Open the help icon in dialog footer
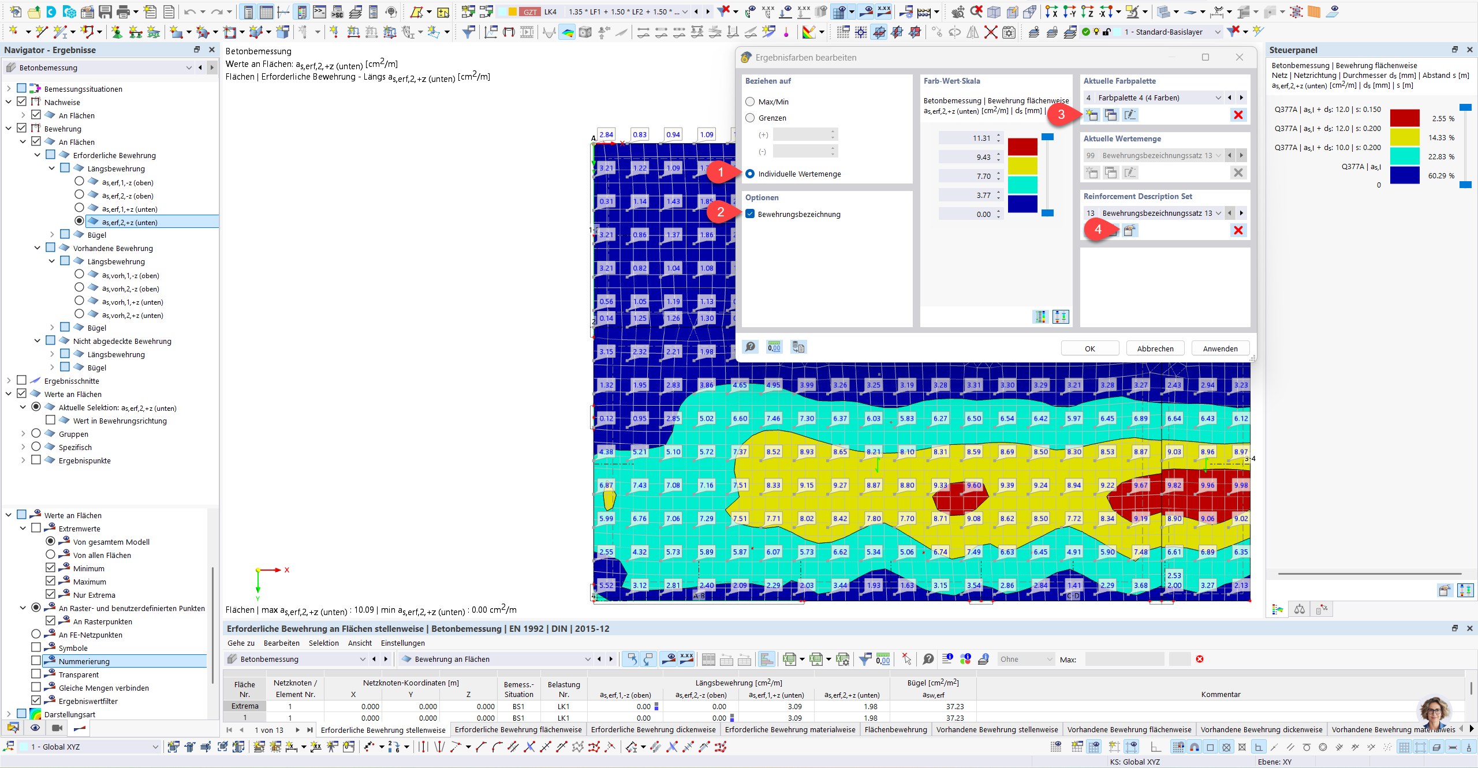This screenshot has height=768, width=1478. point(750,347)
